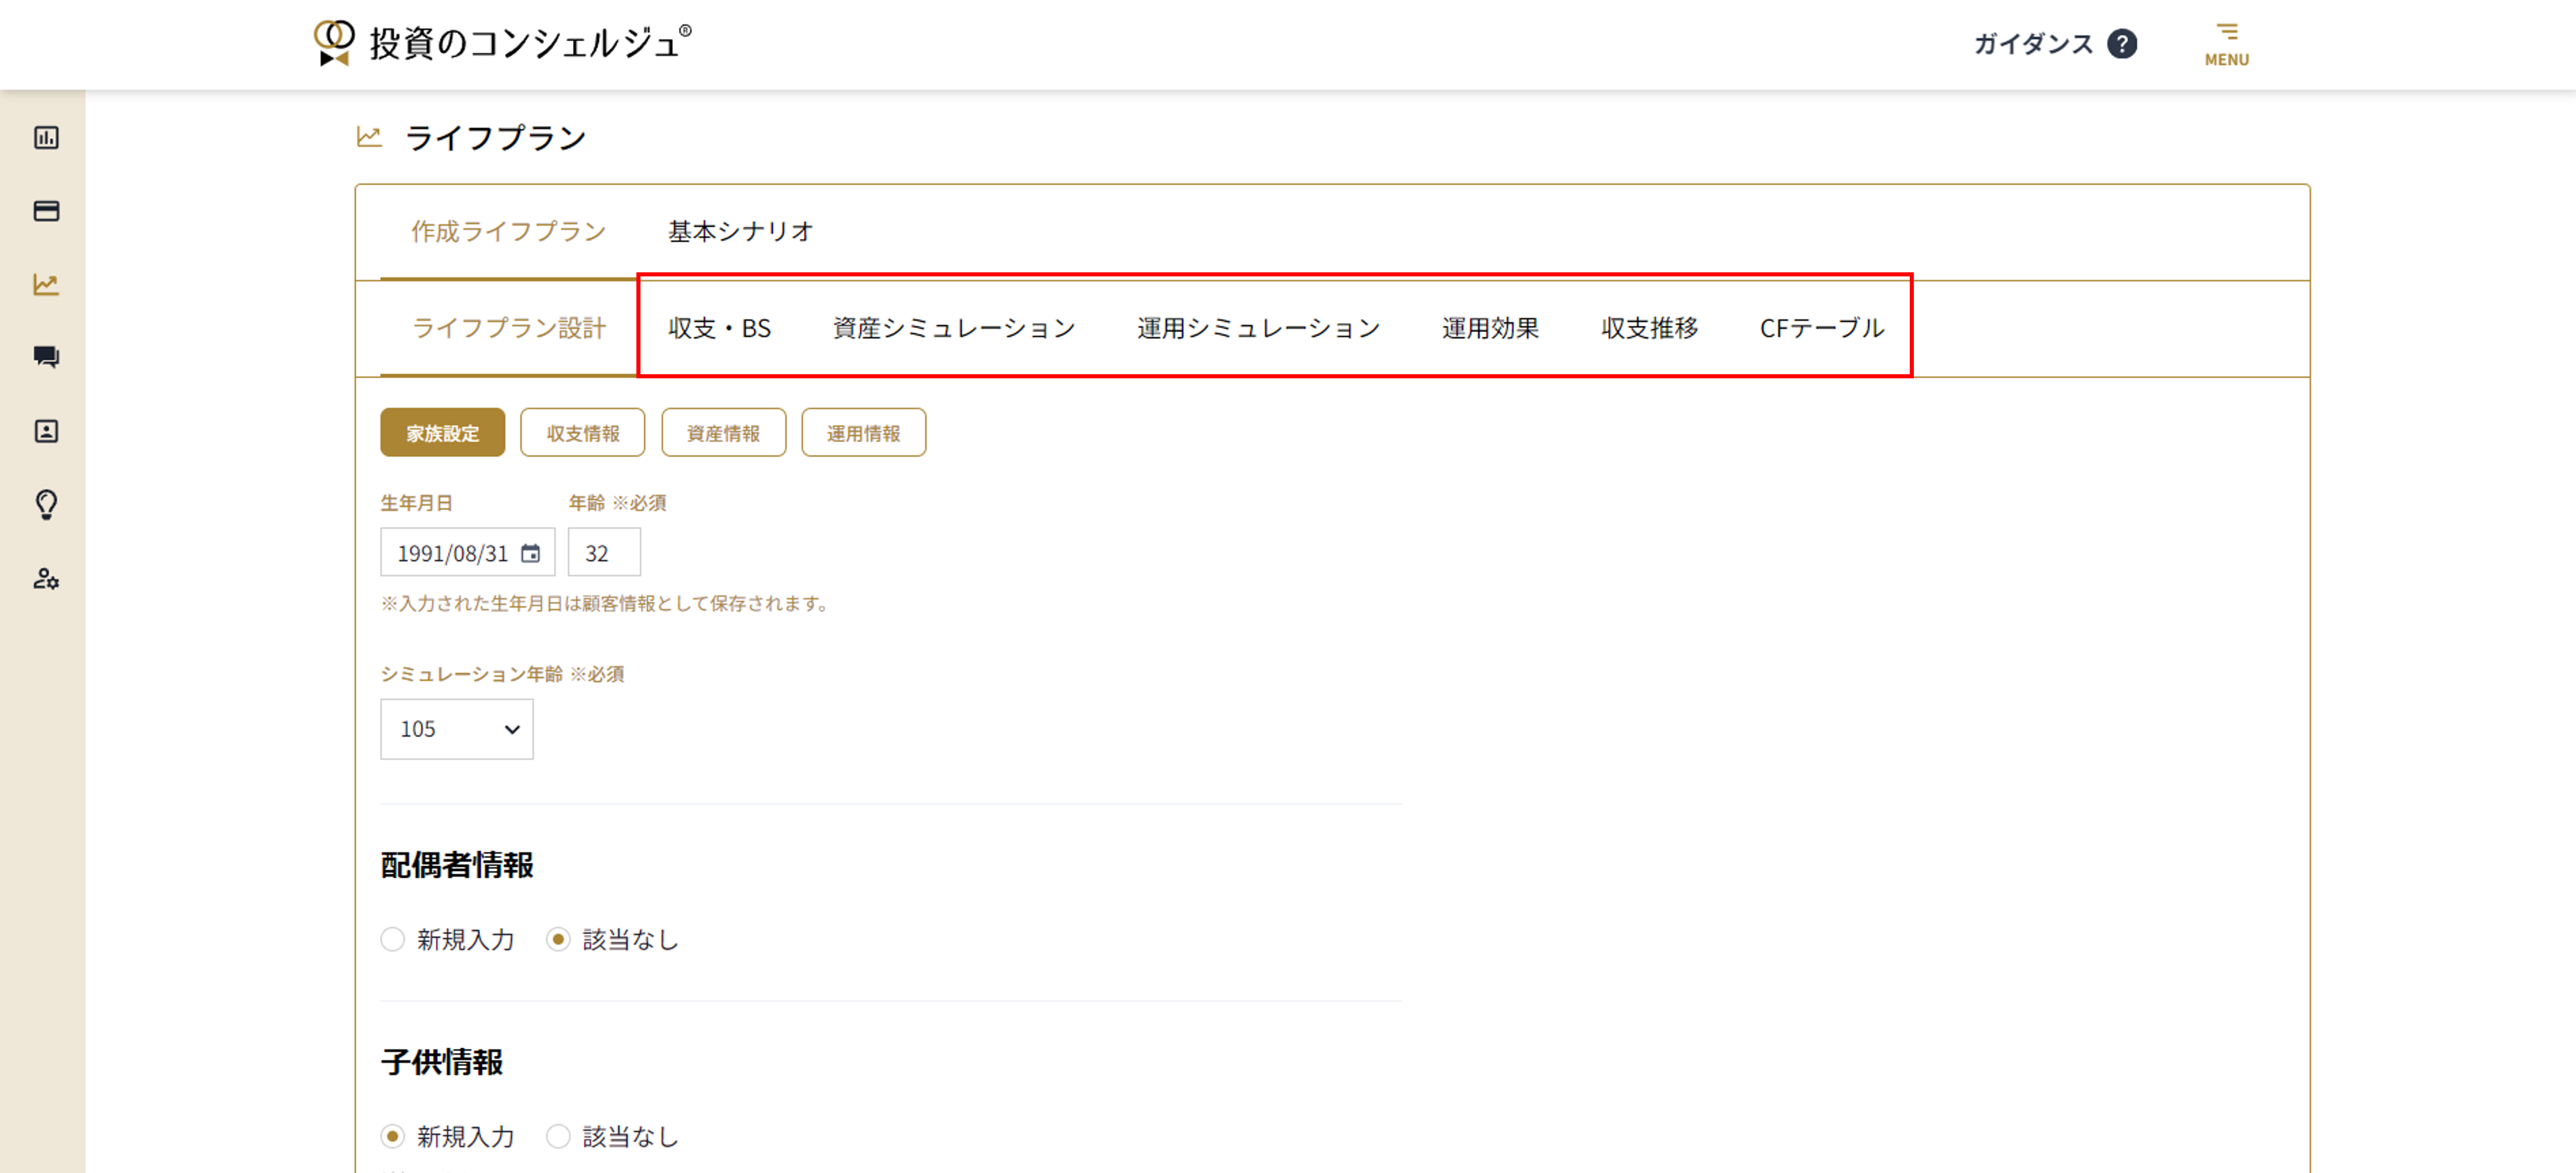2576x1173 pixels.
Task: Click the 投資のコンシェルジュ logo
Action: [x=502, y=43]
